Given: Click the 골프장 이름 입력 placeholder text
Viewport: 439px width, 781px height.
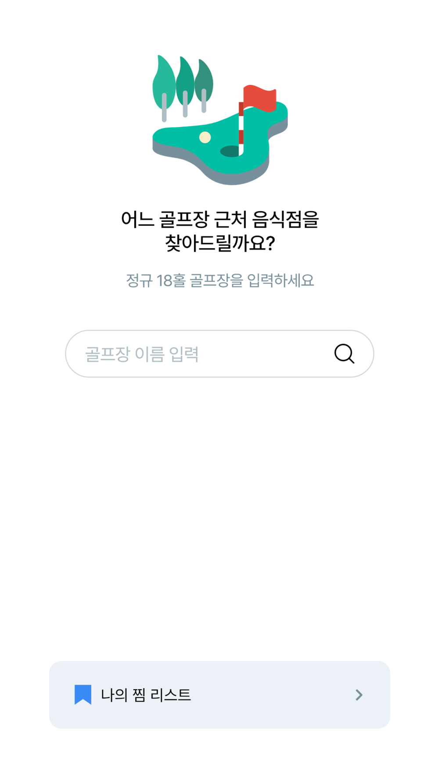Looking at the screenshot, I should point(142,354).
